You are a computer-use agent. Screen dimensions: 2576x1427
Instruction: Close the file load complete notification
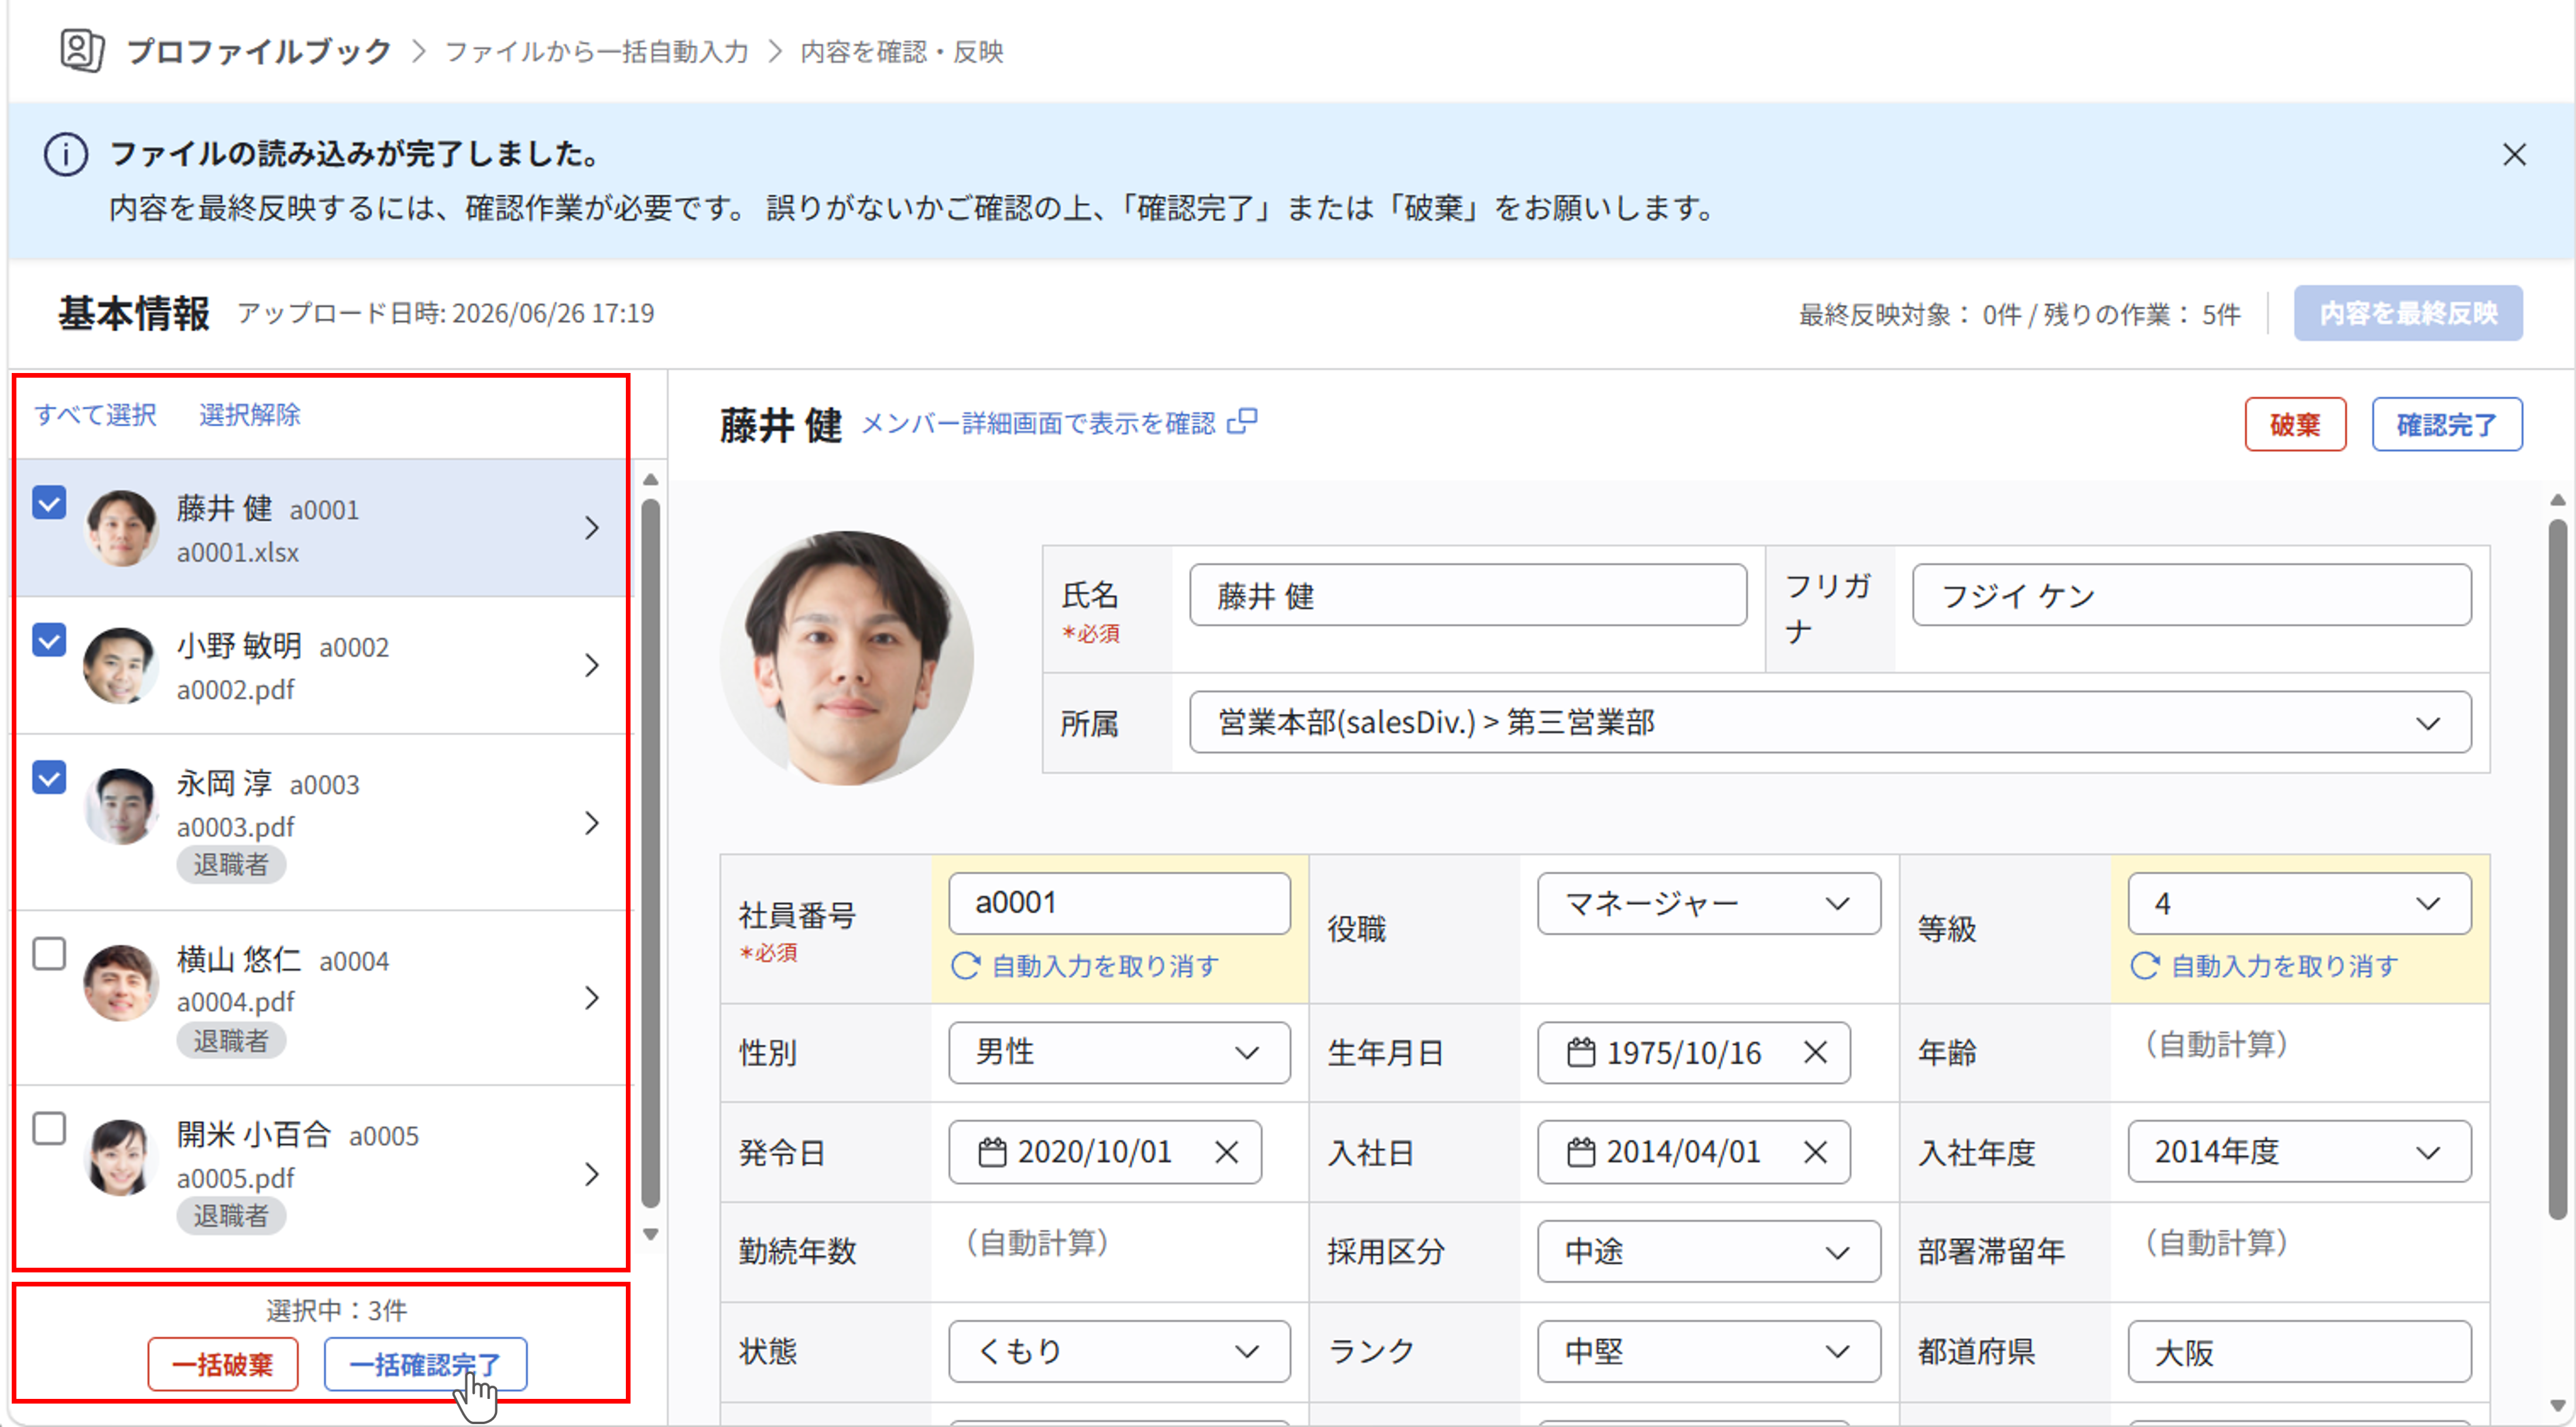2514,154
